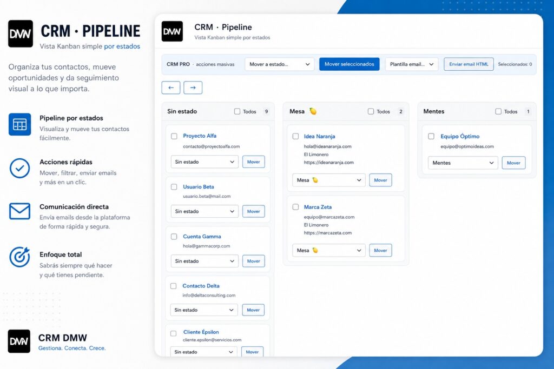The height and width of the screenshot is (369, 554).
Task: Select the Idea Naranja card checkbox
Action: [x=296, y=136]
